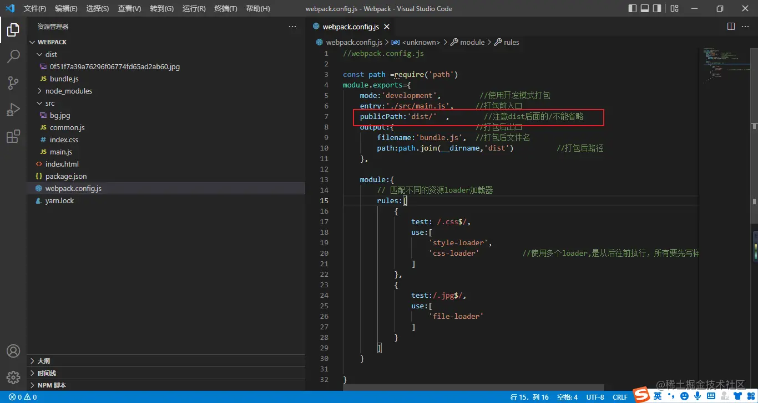This screenshot has width=758, height=403.
Task: Open the Run and Debug view
Action: [x=13, y=110]
